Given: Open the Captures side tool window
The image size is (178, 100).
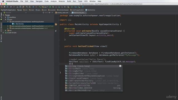Looking at the screenshot, I should click(x=1, y=38).
